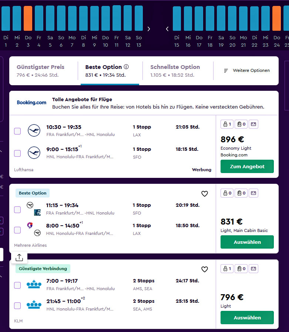Screen dimensions: 289x332
Task: Show previous return dates with left chevron
Action: (x=167, y=29)
